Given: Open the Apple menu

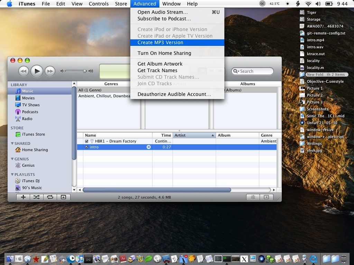Looking at the screenshot, I should point(9,4).
